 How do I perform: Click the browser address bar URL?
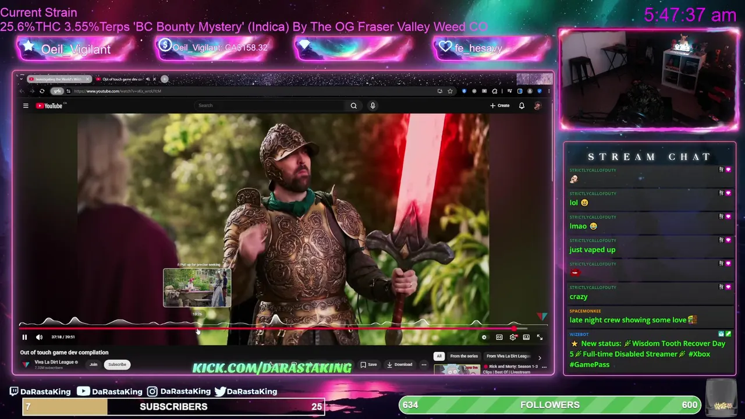pyautogui.click(x=118, y=91)
